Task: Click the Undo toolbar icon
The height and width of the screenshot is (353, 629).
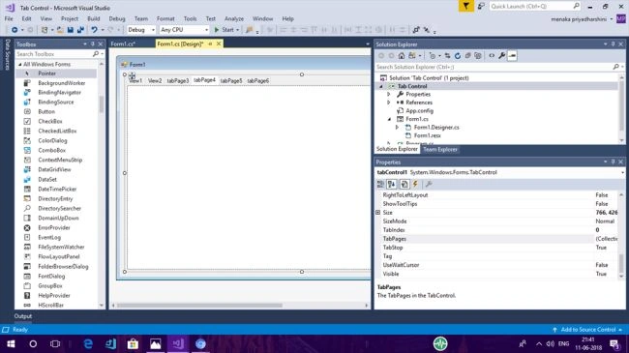Action: [94, 30]
